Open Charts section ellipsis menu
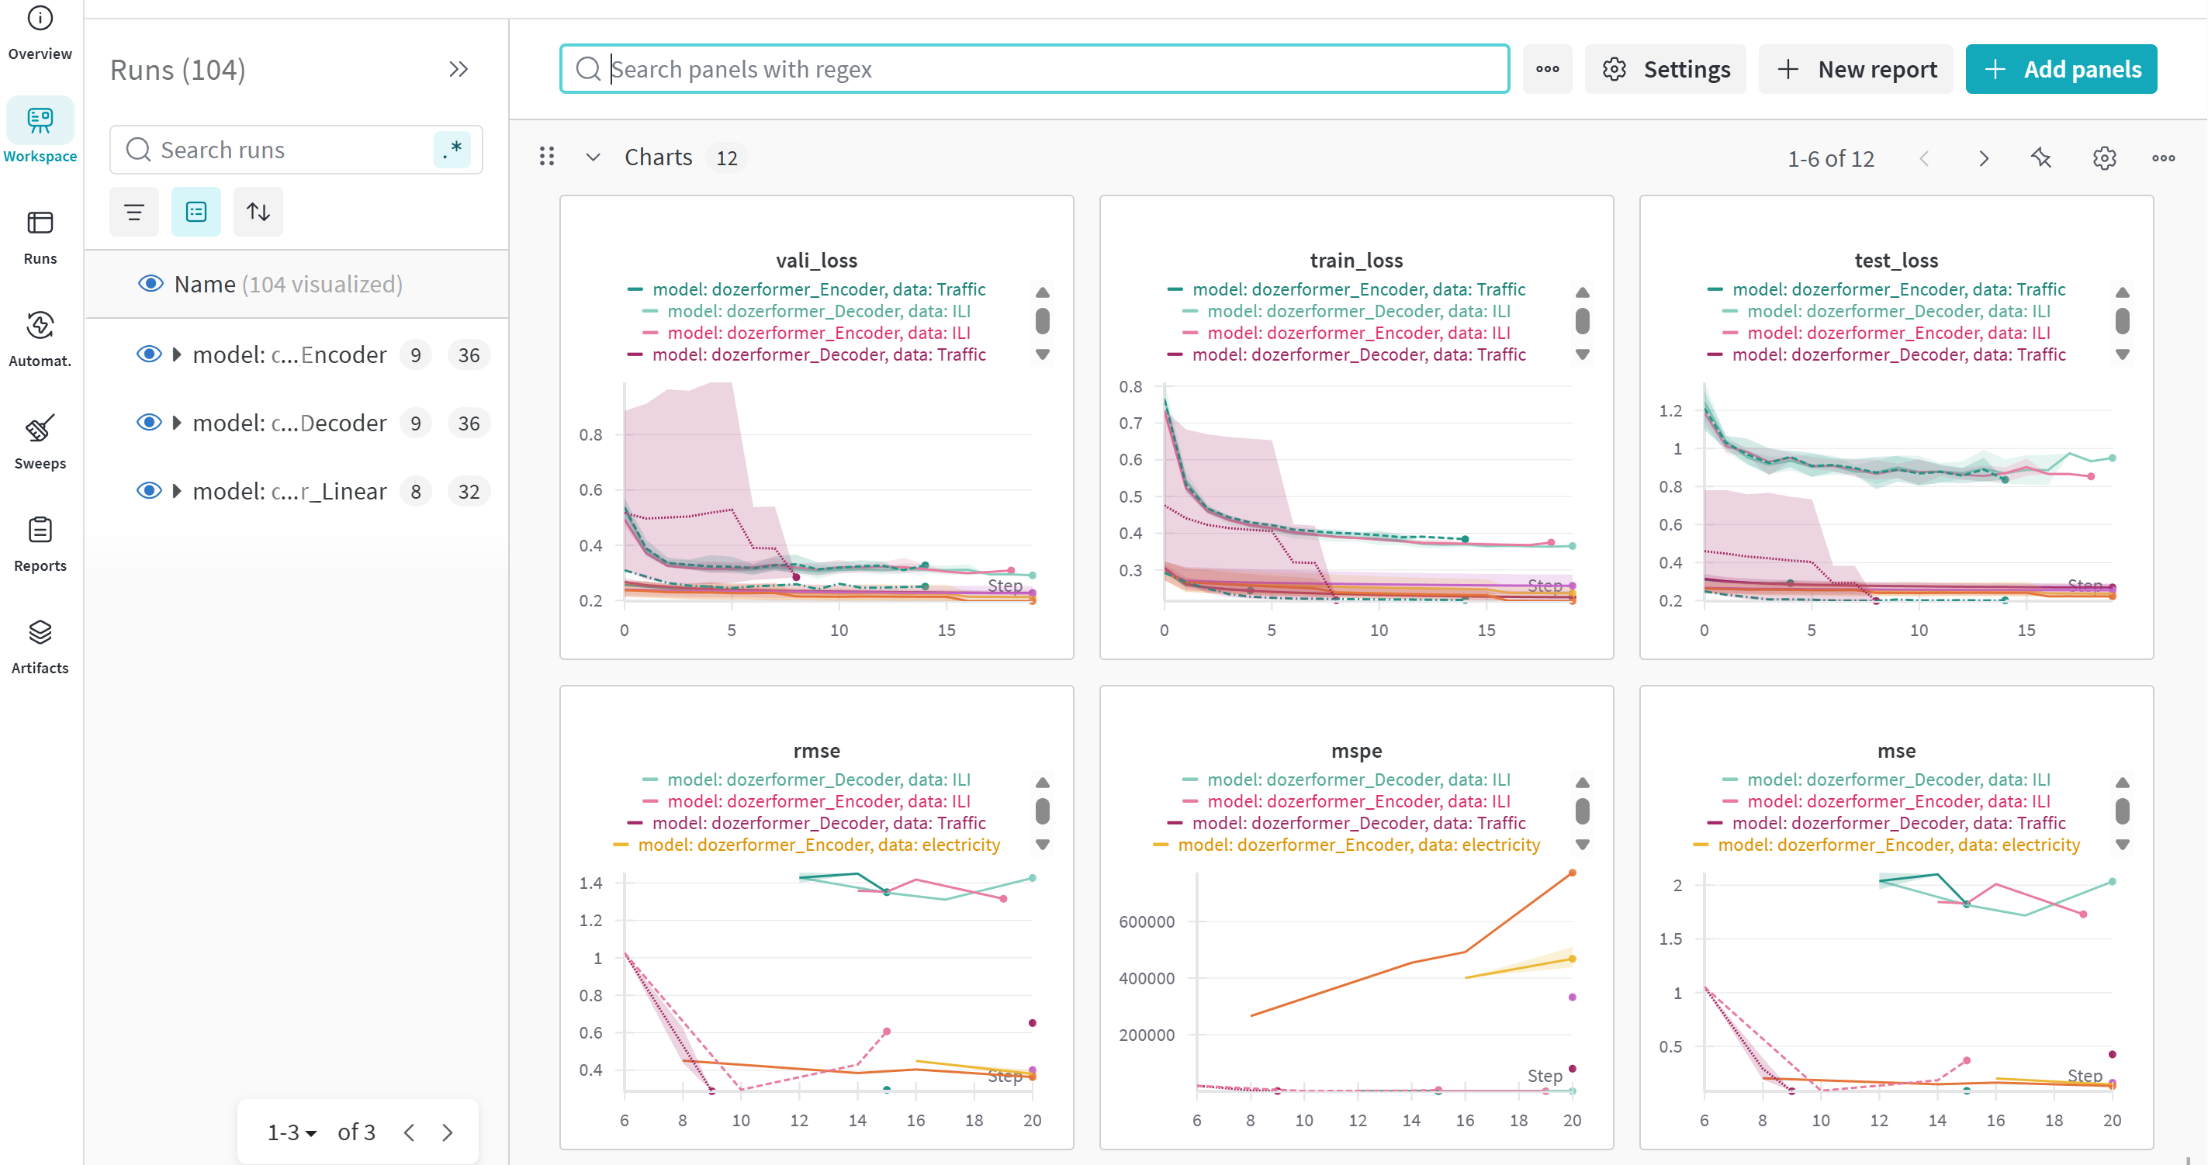The width and height of the screenshot is (2208, 1165). [2164, 157]
